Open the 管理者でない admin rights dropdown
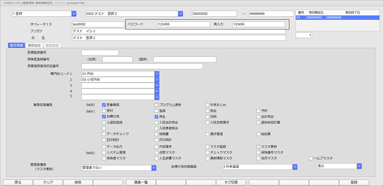Viewport: 384px width, 186px height. 154,168
